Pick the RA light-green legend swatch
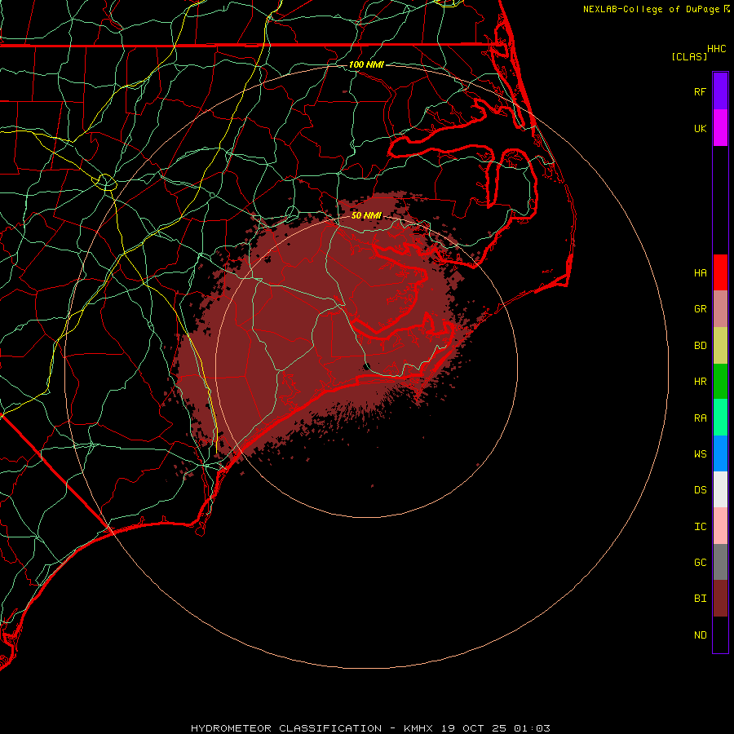The width and height of the screenshot is (734, 734). (720, 418)
